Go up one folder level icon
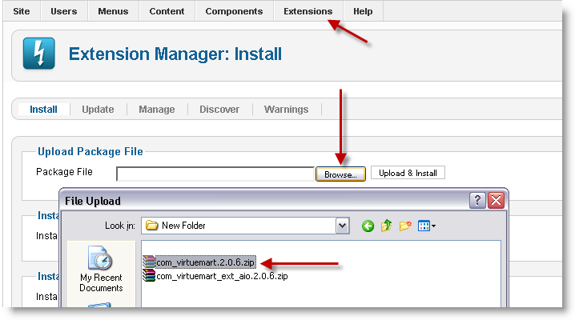 [x=387, y=226]
